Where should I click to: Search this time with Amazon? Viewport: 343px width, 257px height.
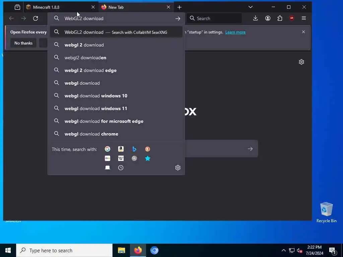(x=121, y=149)
